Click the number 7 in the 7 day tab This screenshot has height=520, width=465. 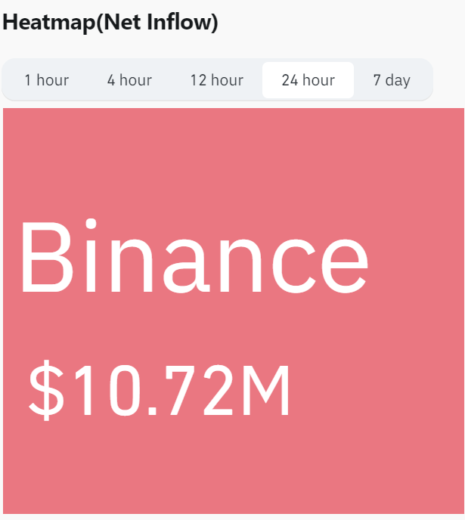click(x=377, y=80)
